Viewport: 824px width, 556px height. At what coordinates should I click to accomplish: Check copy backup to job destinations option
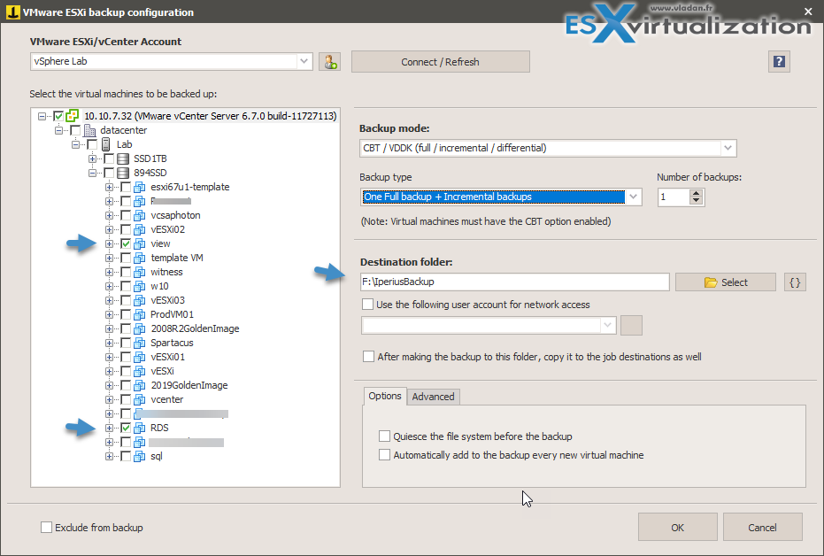pos(368,356)
